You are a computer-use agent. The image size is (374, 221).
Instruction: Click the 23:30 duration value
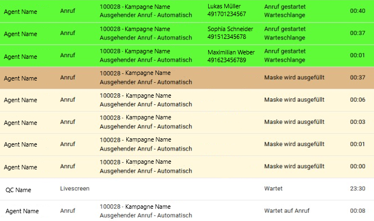click(357, 188)
